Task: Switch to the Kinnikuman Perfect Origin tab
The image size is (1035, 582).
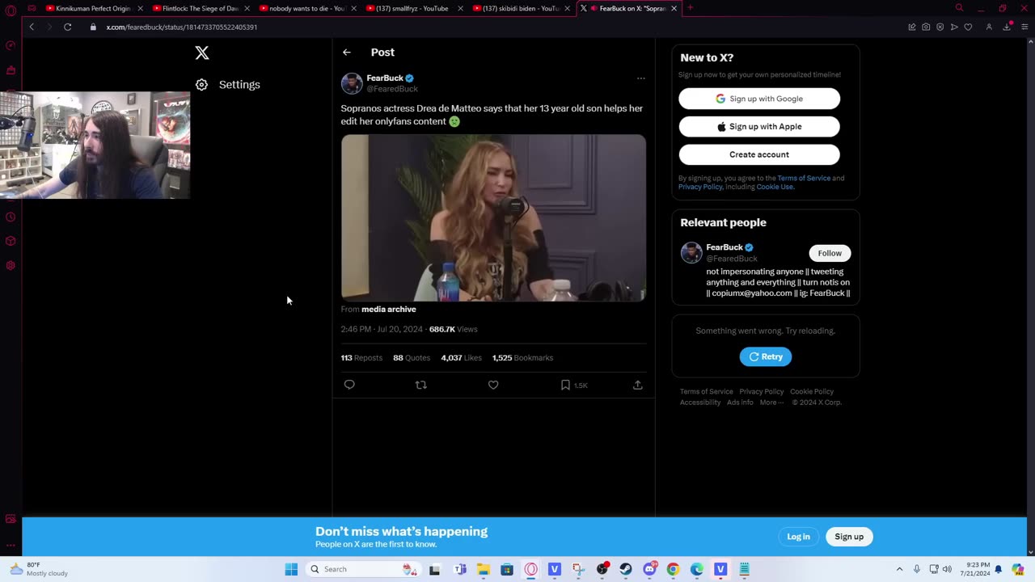Action: point(93,8)
